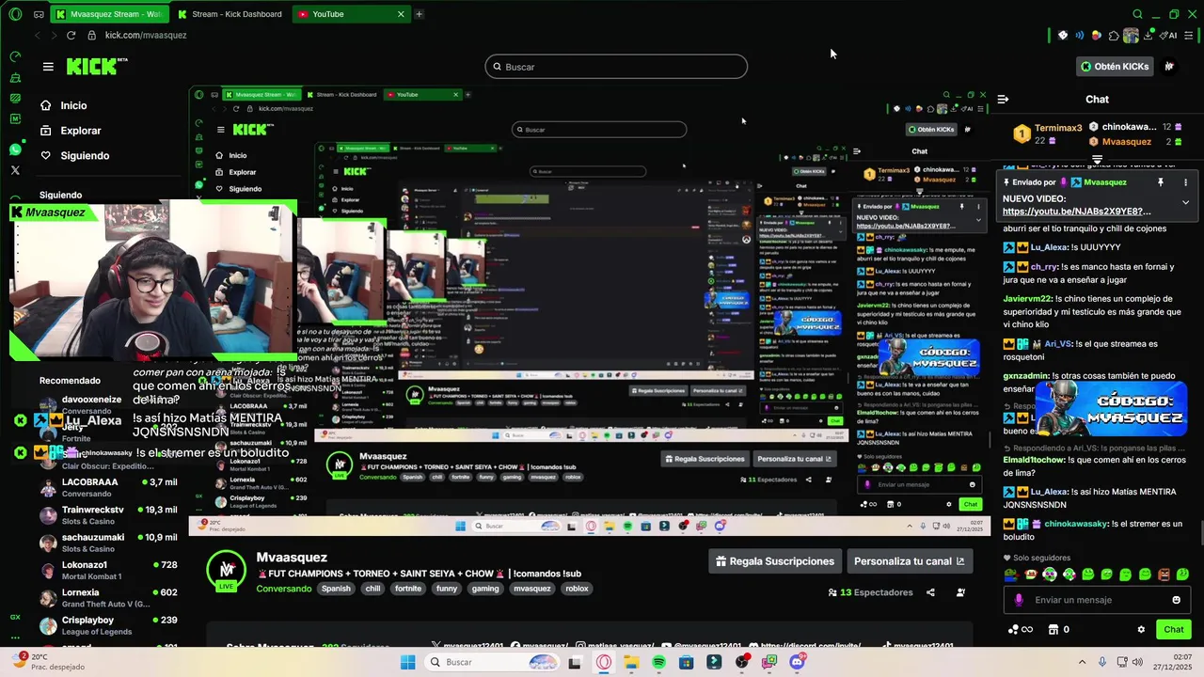Expand the pinned message chevron

(x=1185, y=202)
